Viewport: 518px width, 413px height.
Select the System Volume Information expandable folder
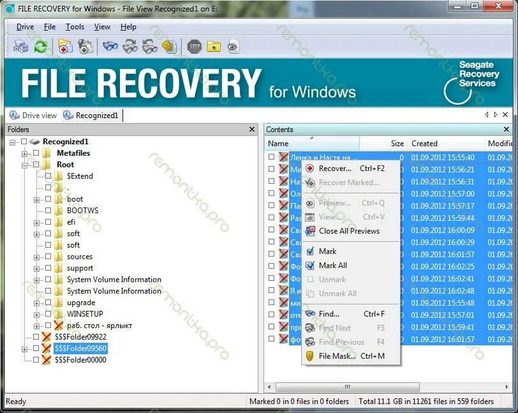114,280
